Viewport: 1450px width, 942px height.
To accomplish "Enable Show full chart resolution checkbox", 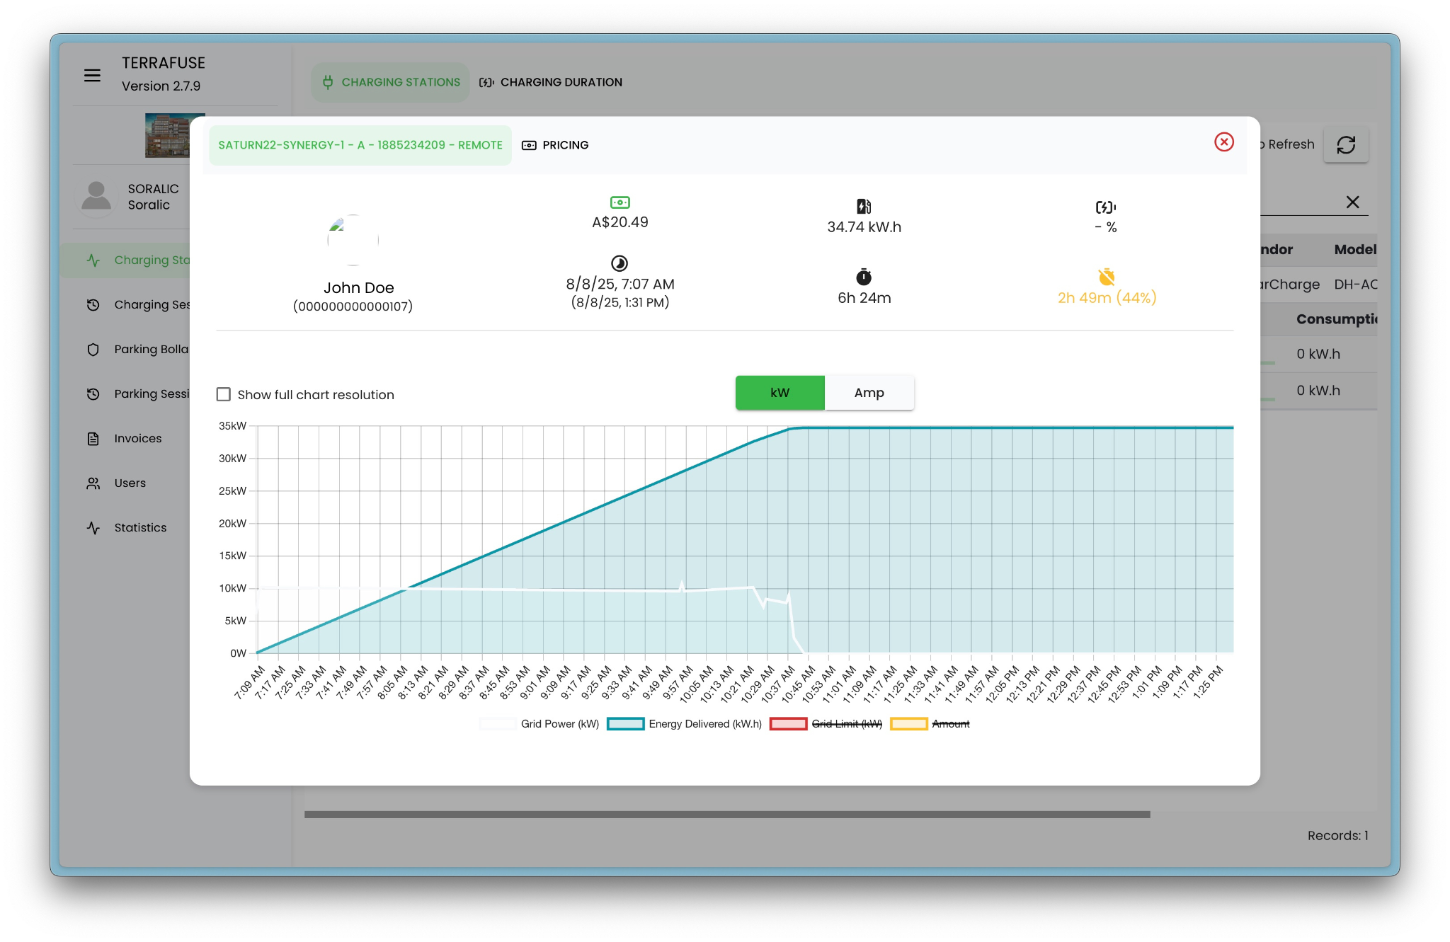I will click(224, 395).
